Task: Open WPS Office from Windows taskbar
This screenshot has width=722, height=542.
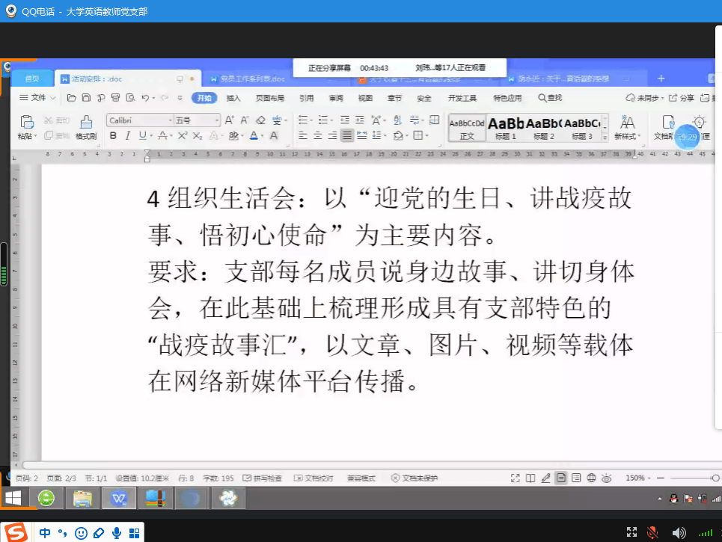Action: (x=119, y=499)
